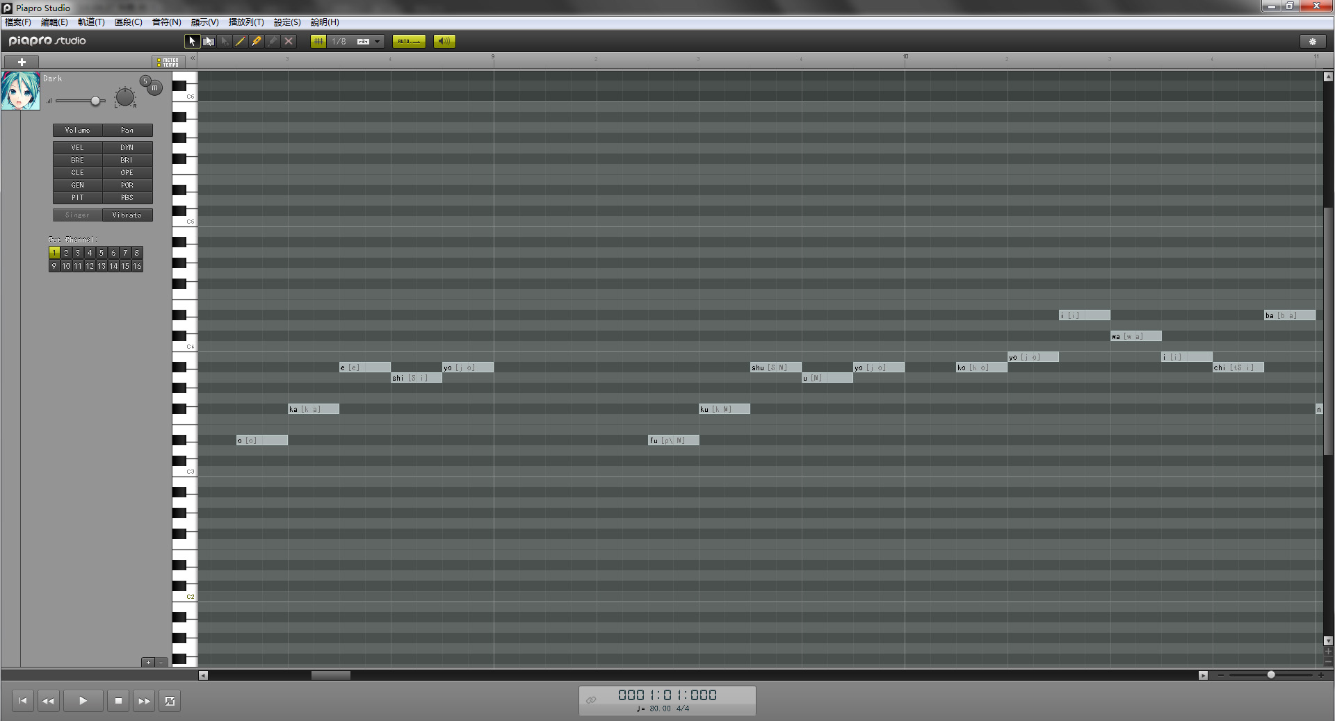Click the link icon beside time counter

(x=591, y=699)
